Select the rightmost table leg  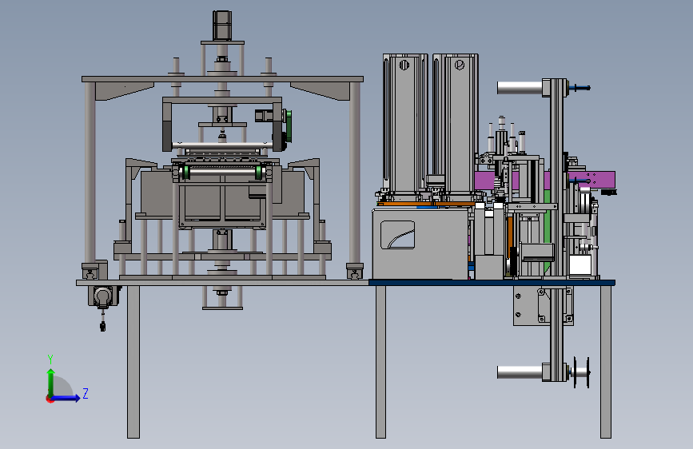coord(606,362)
